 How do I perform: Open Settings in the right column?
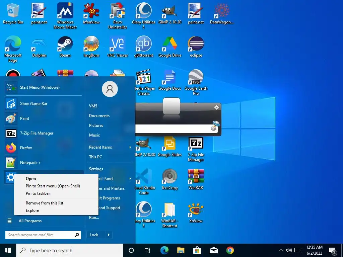96,169
